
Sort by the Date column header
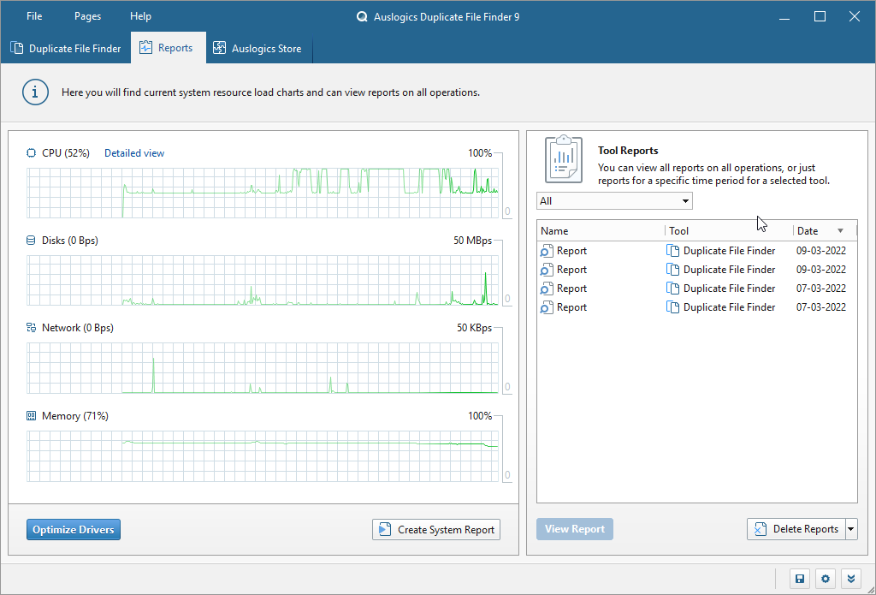pyautogui.click(x=825, y=231)
